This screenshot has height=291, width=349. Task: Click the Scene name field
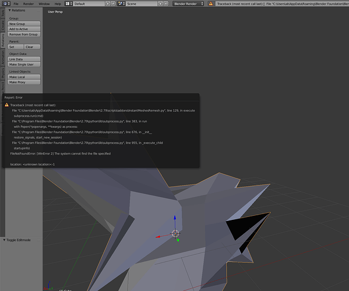coord(142,3)
